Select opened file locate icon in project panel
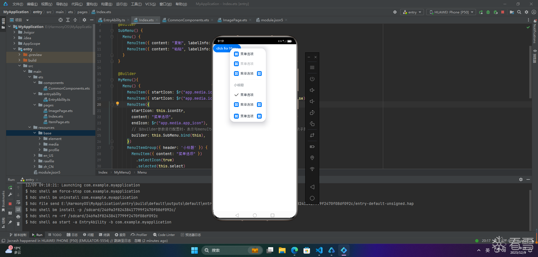538x257 pixels. tap(61, 20)
